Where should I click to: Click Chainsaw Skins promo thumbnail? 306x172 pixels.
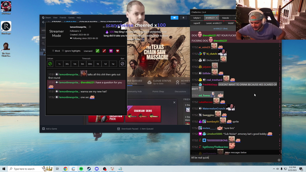[143, 114]
